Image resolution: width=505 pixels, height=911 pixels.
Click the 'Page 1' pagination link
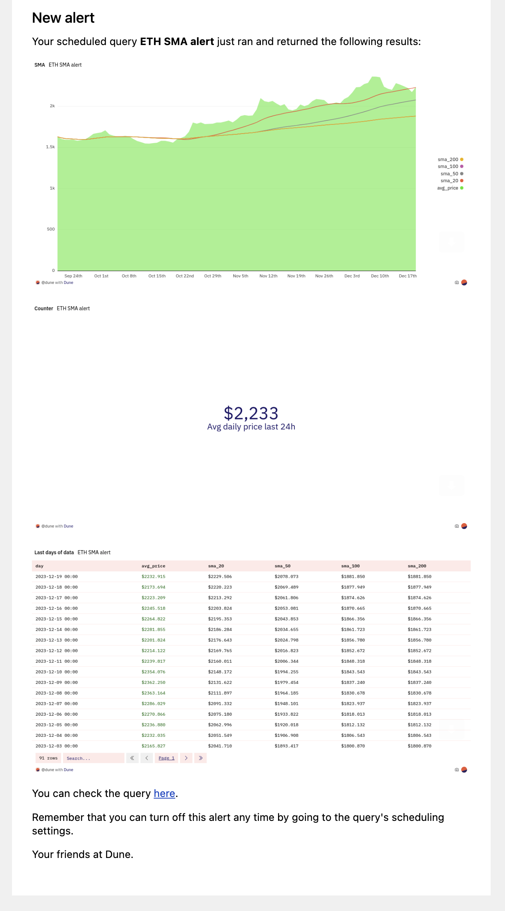click(166, 758)
